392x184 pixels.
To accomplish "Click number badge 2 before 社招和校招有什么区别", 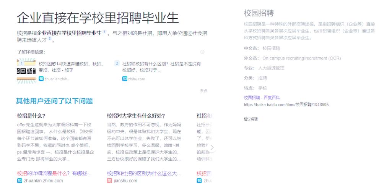I will [x=117, y=63].
